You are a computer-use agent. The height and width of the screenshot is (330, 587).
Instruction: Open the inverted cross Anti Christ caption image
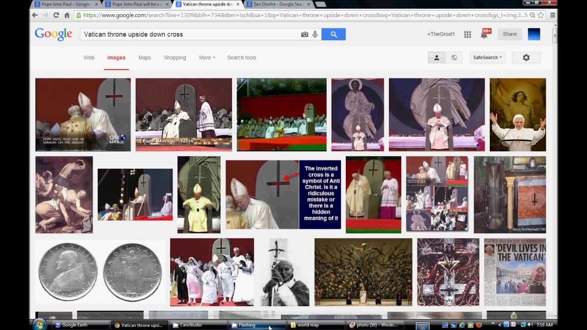tap(283, 194)
